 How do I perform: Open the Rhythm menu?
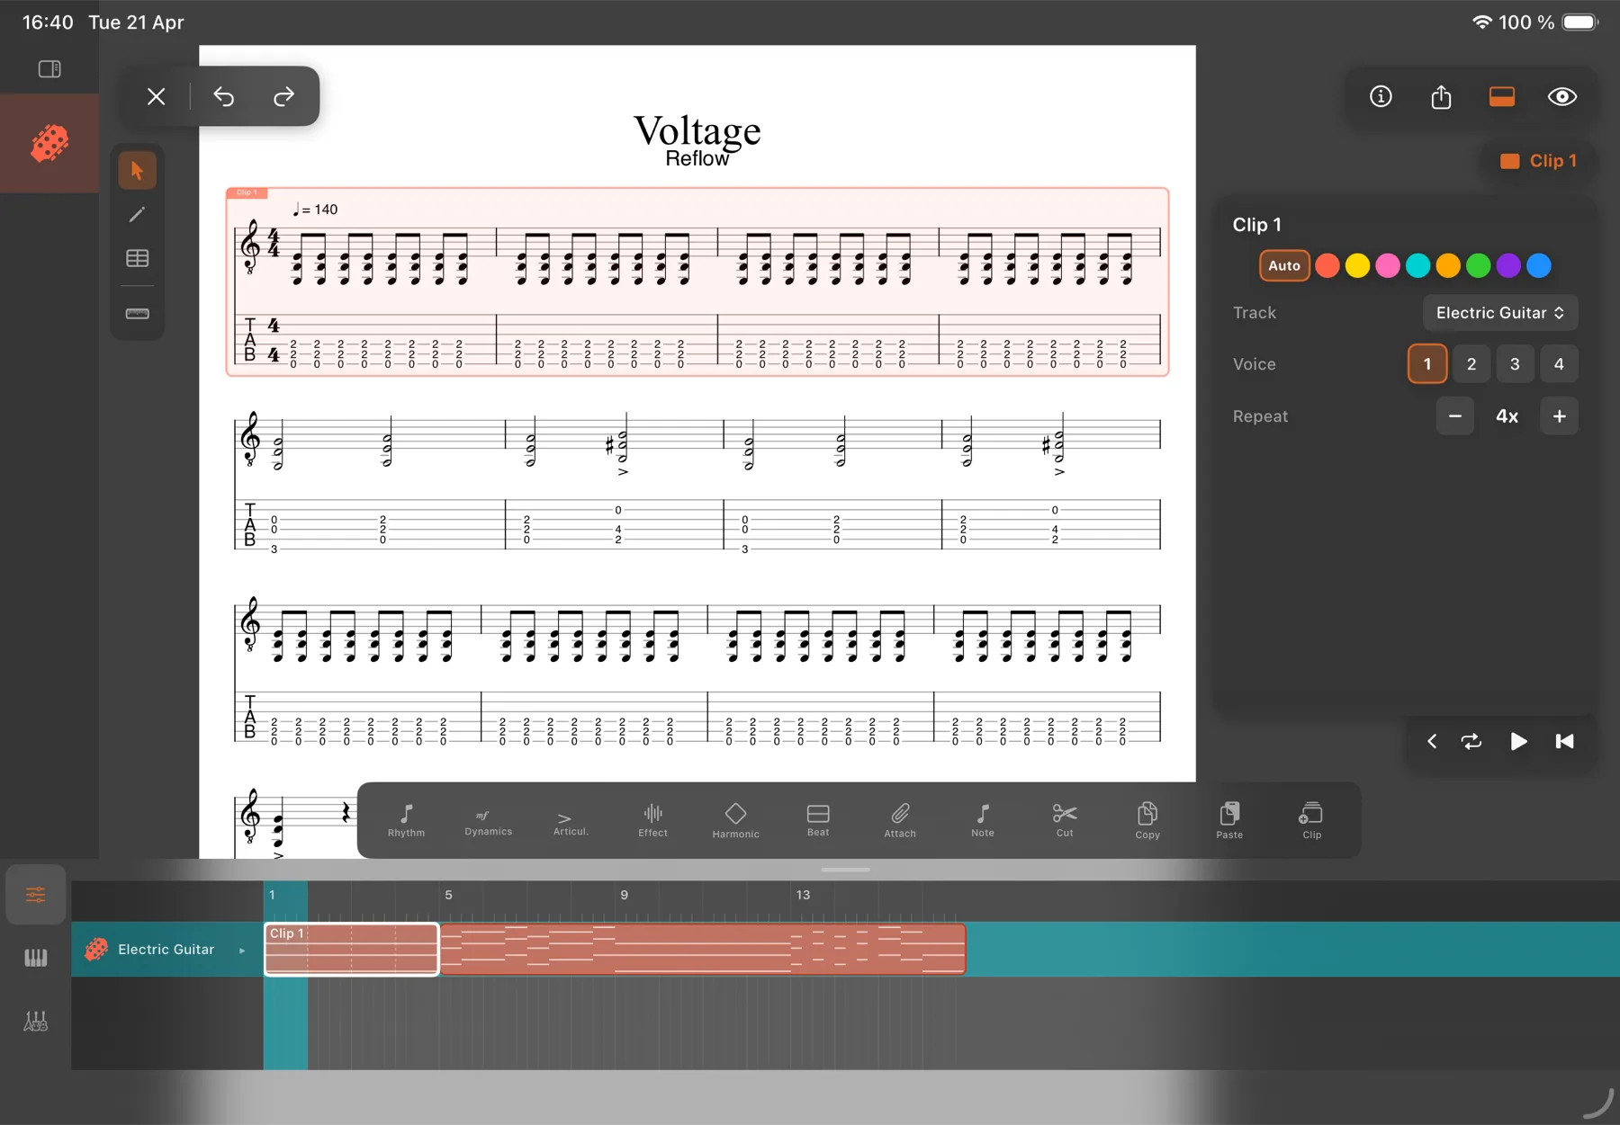pyautogui.click(x=406, y=821)
